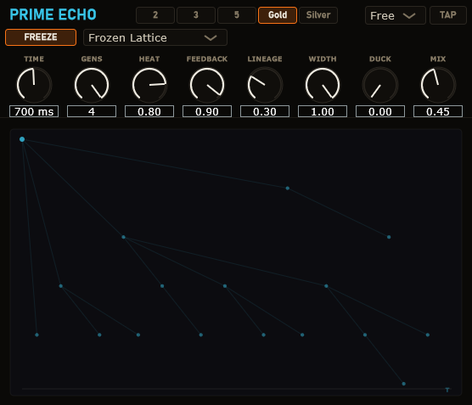472x405 pixels.
Task: Toggle the FREEZE button
Action: (41, 37)
